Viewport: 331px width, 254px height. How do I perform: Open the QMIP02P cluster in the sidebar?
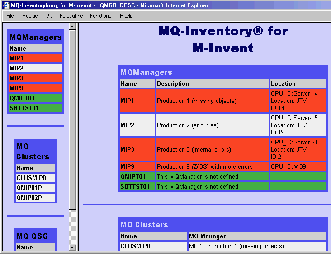click(35, 198)
